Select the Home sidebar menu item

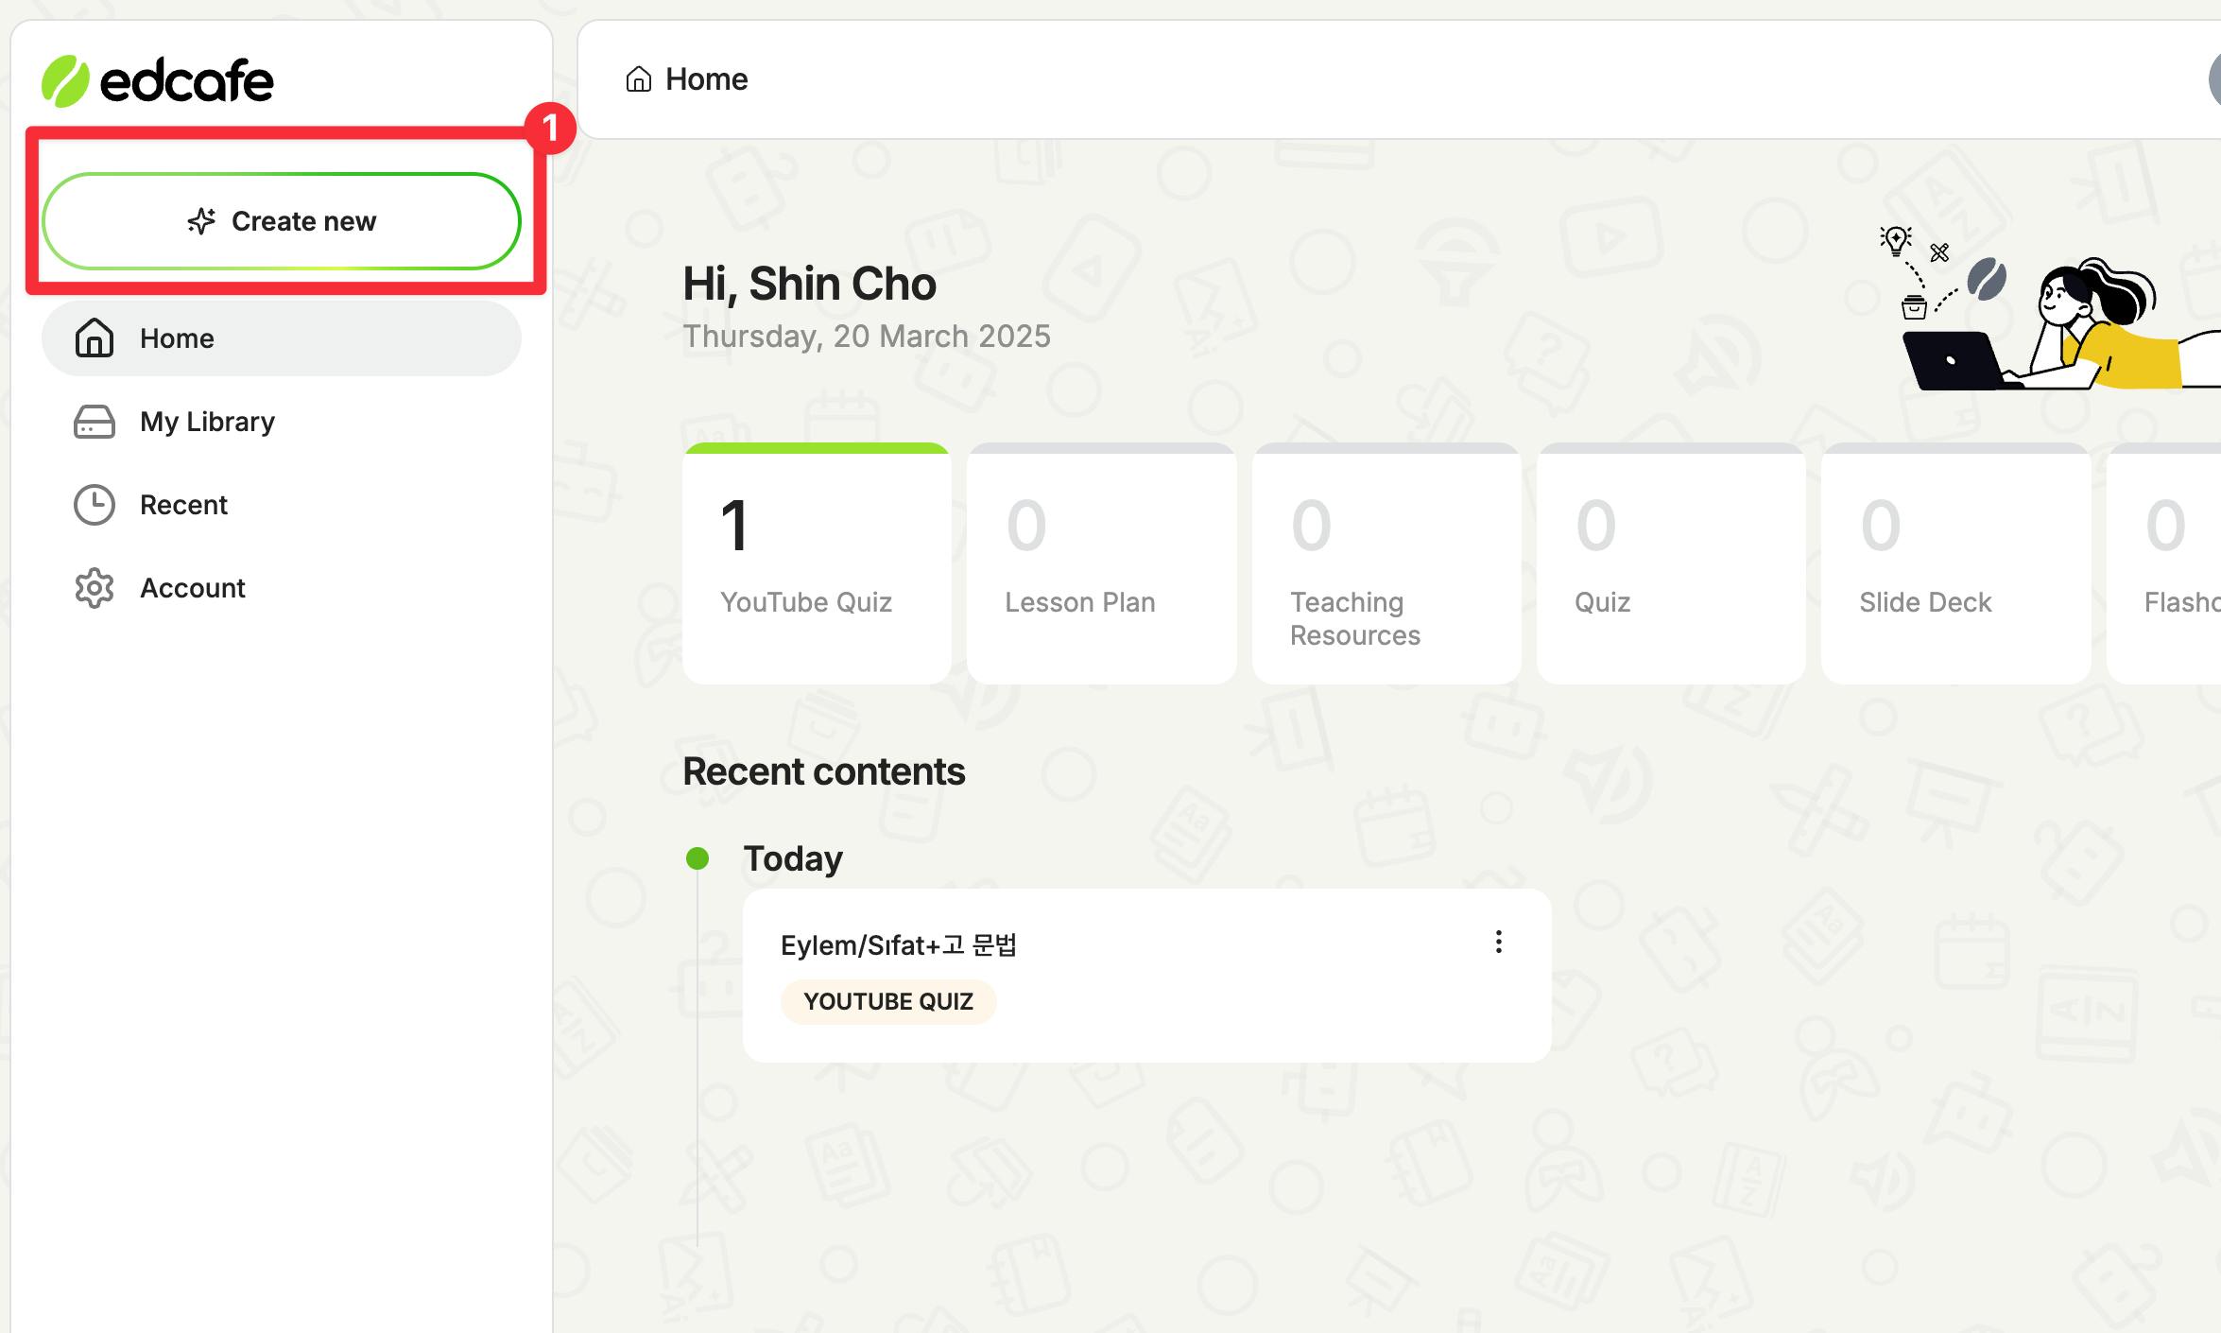pos(282,338)
